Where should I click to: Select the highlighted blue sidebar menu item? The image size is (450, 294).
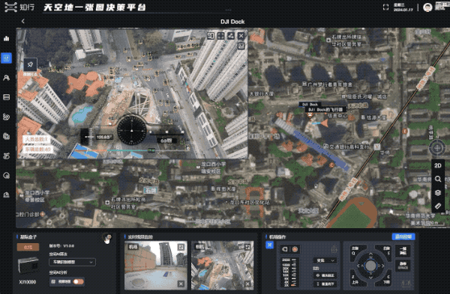(6, 58)
